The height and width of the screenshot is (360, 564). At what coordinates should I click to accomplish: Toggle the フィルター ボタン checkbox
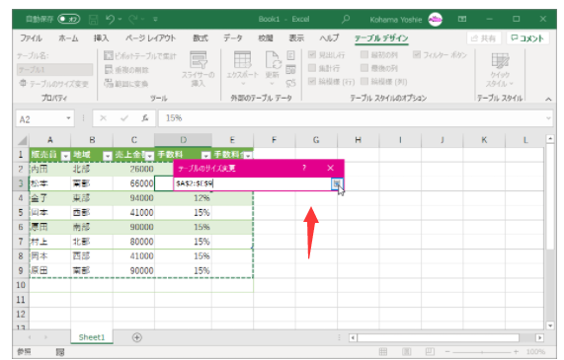pyautogui.click(x=417, y=54)
